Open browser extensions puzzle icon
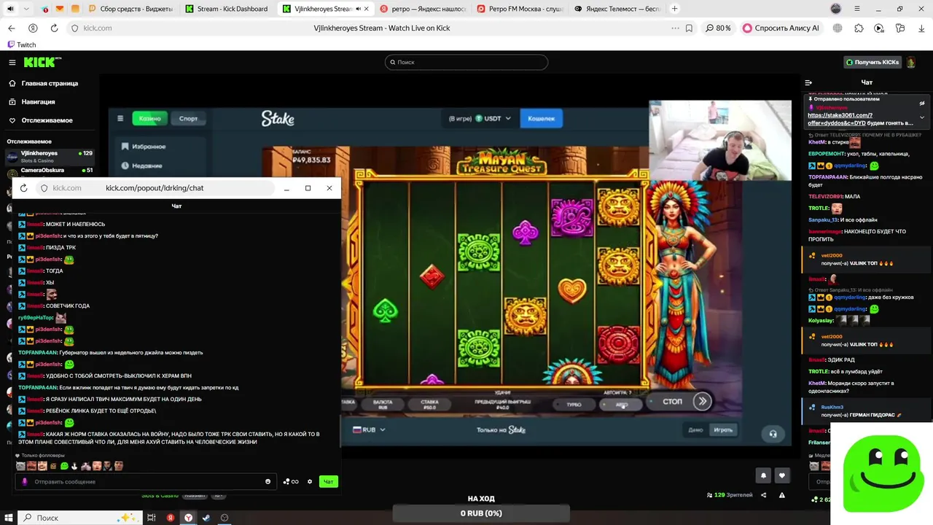The width and height of the screenshot is (933, 525). coord(859,28)
